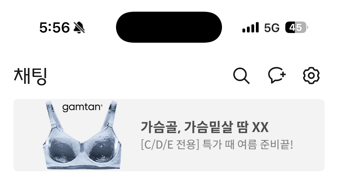Tap the XX text in ad headline
This screenshot has height=181, width=338.
tap(260, 128)
